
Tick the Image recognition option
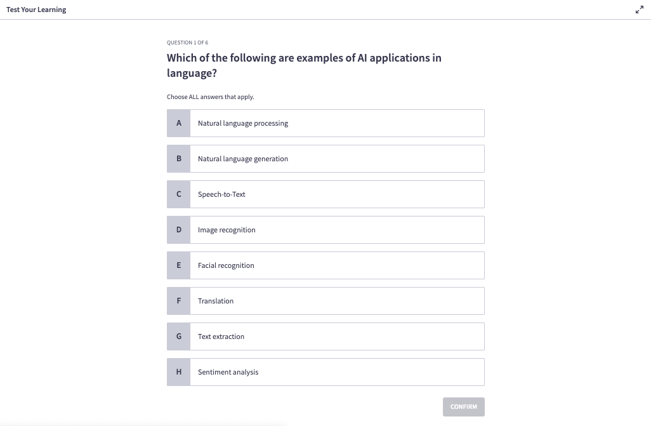[325, 230]
